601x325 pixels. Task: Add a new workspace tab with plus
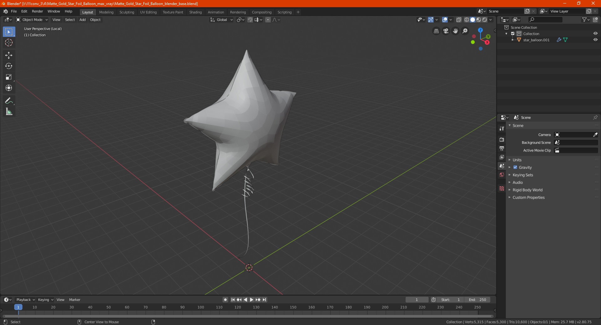click(298, 12)
